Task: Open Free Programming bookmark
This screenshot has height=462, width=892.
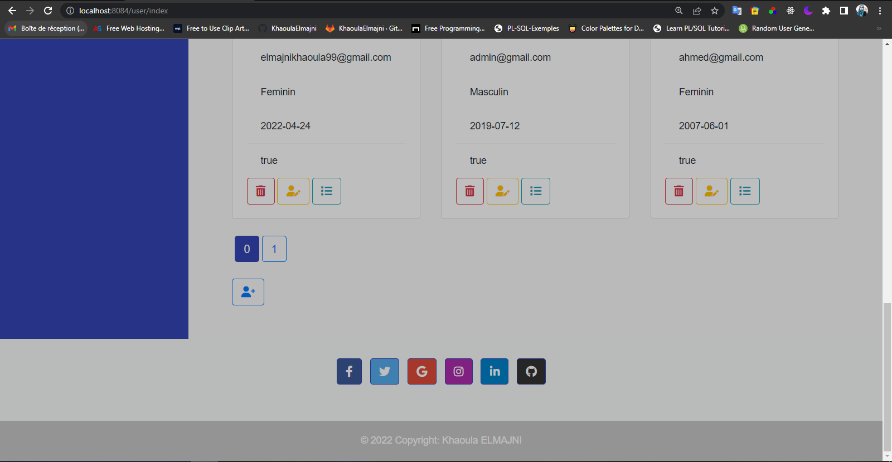Action: [x=449, y=28]
